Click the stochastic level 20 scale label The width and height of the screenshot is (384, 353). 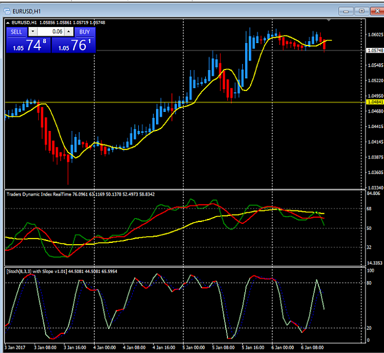click(x=369, y=328)
